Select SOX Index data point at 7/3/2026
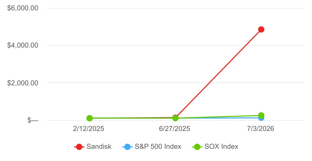 [x=261, y=115]
